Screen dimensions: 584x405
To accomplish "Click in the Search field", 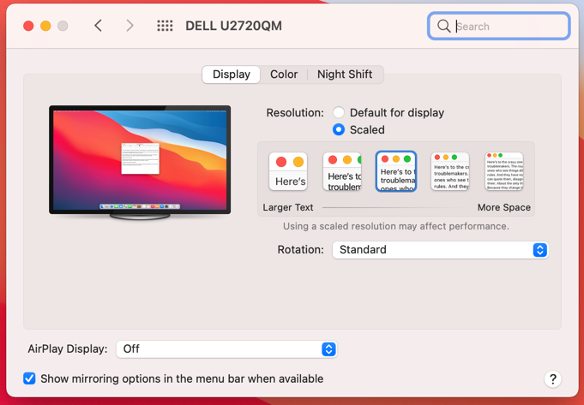I will pyautogui.click(x=499, y=26).
